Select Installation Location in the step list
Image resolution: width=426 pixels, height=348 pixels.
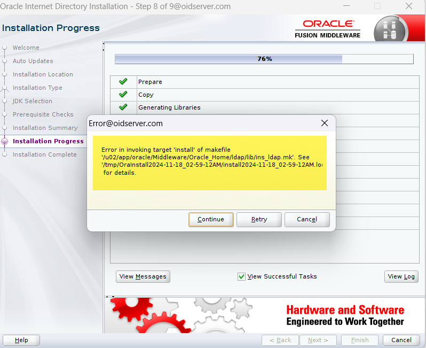point(43,74)
